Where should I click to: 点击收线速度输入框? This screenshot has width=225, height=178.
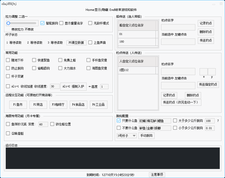pos(55,86)
